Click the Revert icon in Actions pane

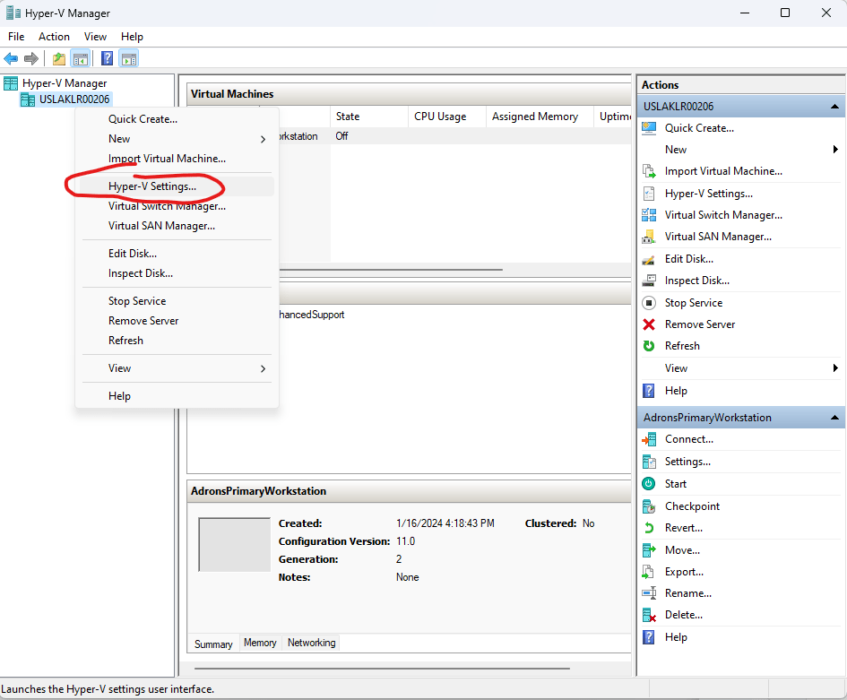tap(649, 528)
